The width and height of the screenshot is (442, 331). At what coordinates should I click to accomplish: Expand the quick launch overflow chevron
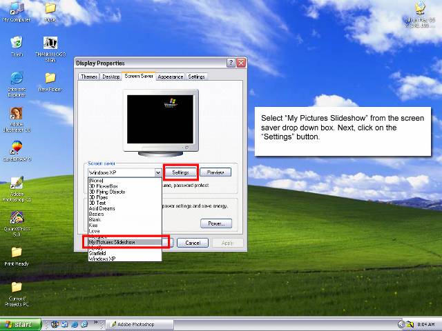(95, 322)
